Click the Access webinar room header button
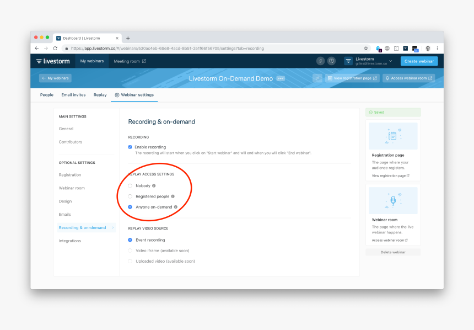Screen dimensions: 474x330 pos(409,78)
